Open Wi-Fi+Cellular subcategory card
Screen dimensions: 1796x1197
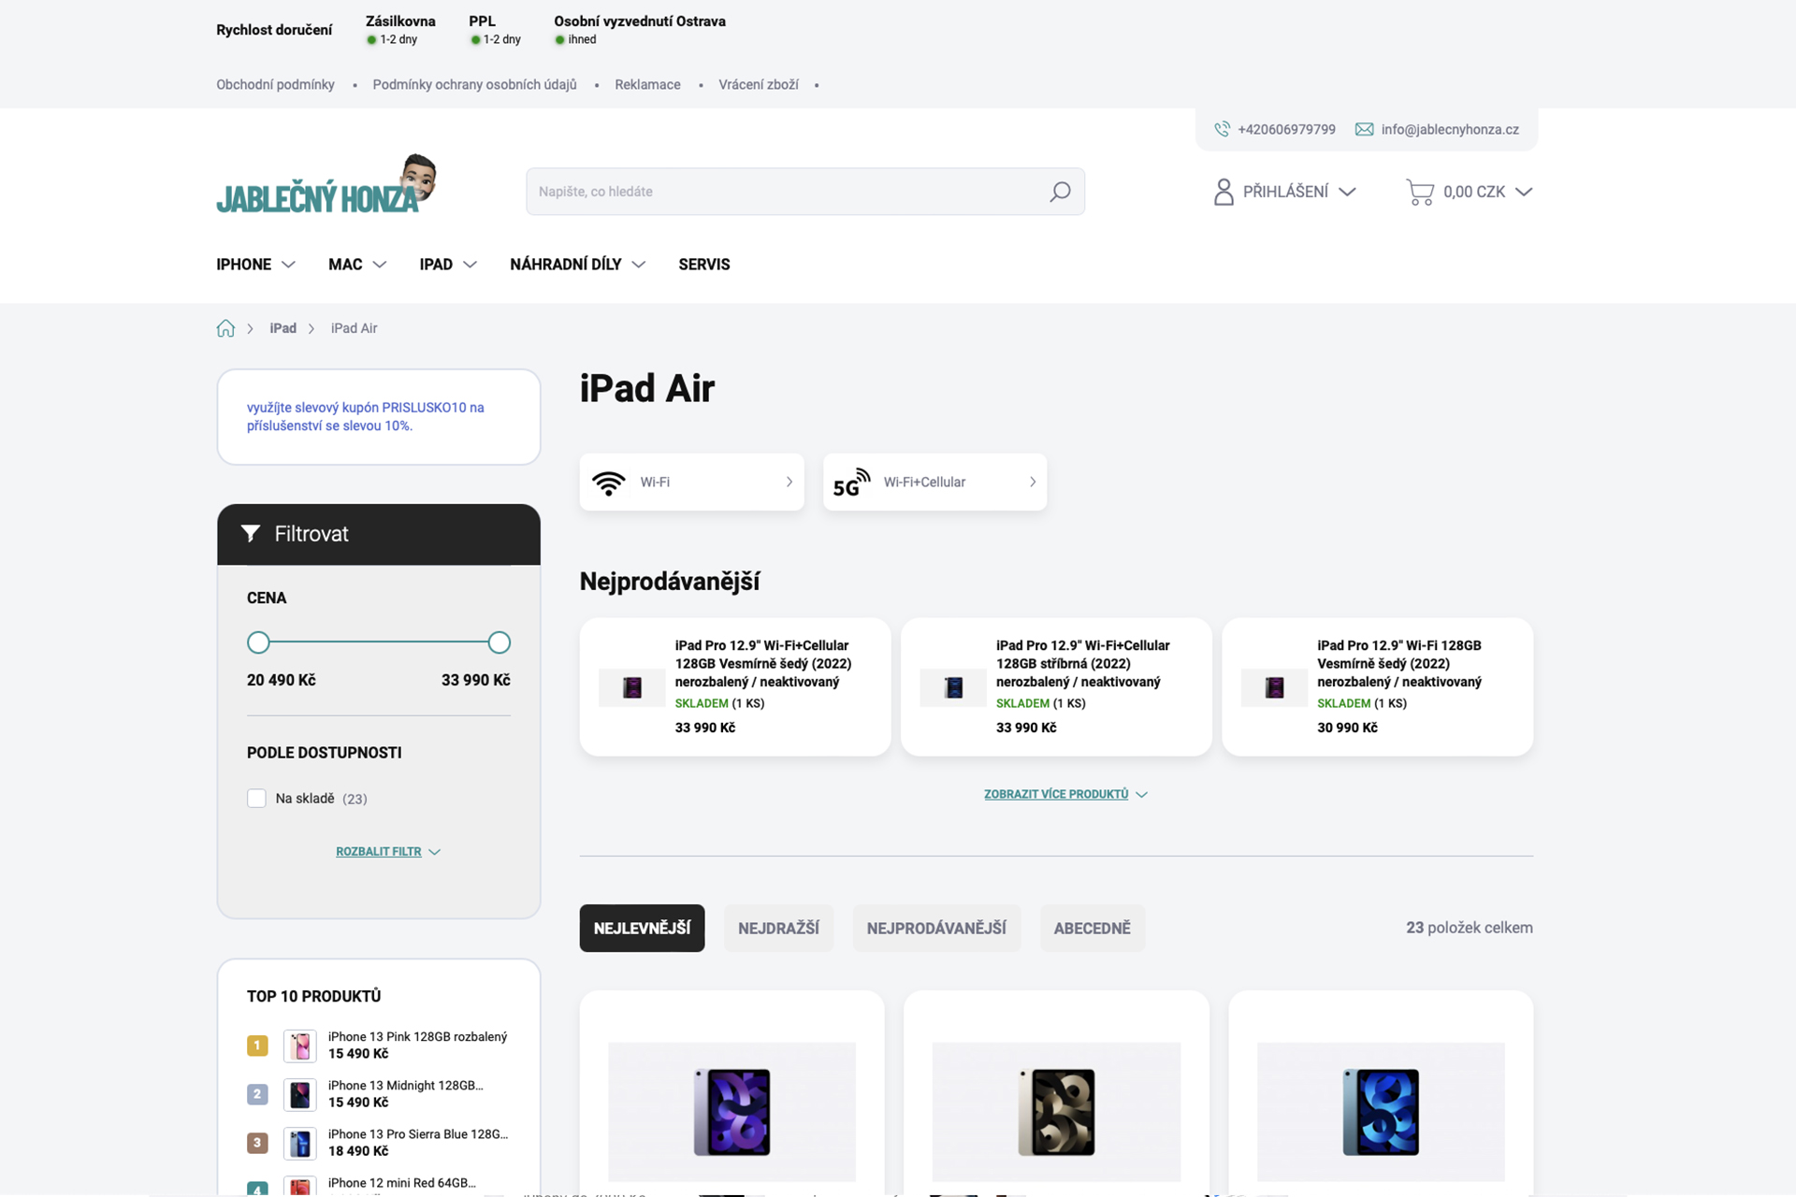[934, 482]
